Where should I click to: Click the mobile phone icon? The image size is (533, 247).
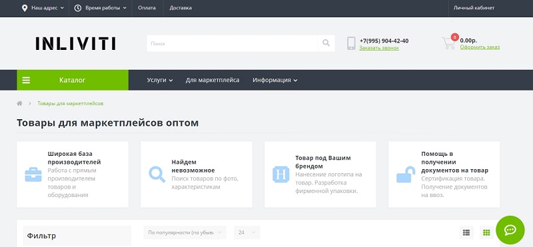tap(351, 43)
